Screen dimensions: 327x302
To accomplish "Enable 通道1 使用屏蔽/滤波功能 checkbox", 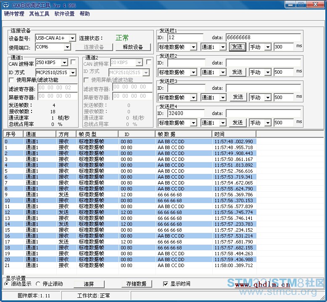I will [x=11, y=80].
